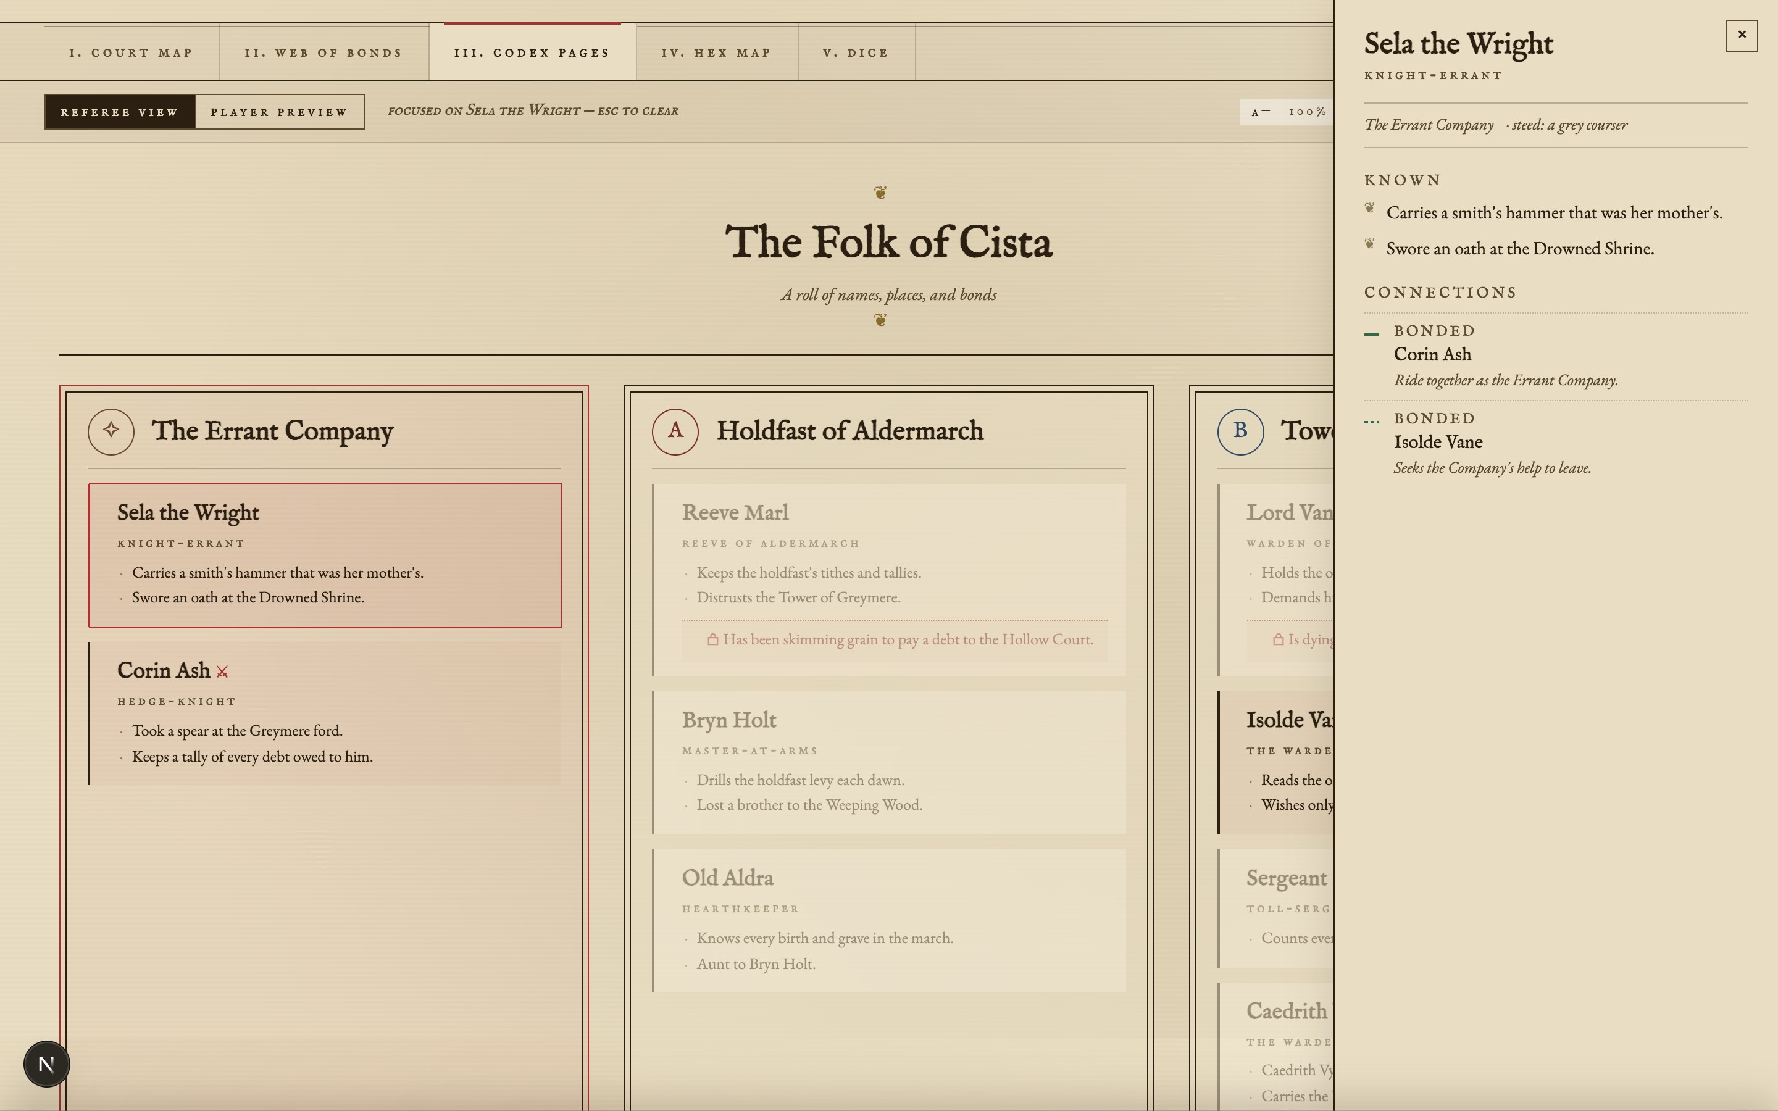This screenshot has width=1778, height=1111.
Task: Click the 100% zoom readout
Action: (1307, 112)
